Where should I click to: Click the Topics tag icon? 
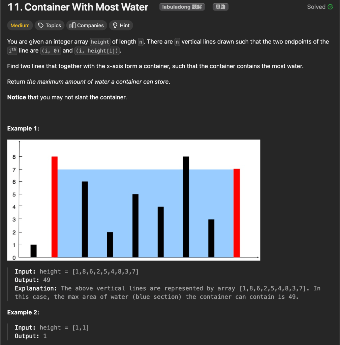click(41, 26)
